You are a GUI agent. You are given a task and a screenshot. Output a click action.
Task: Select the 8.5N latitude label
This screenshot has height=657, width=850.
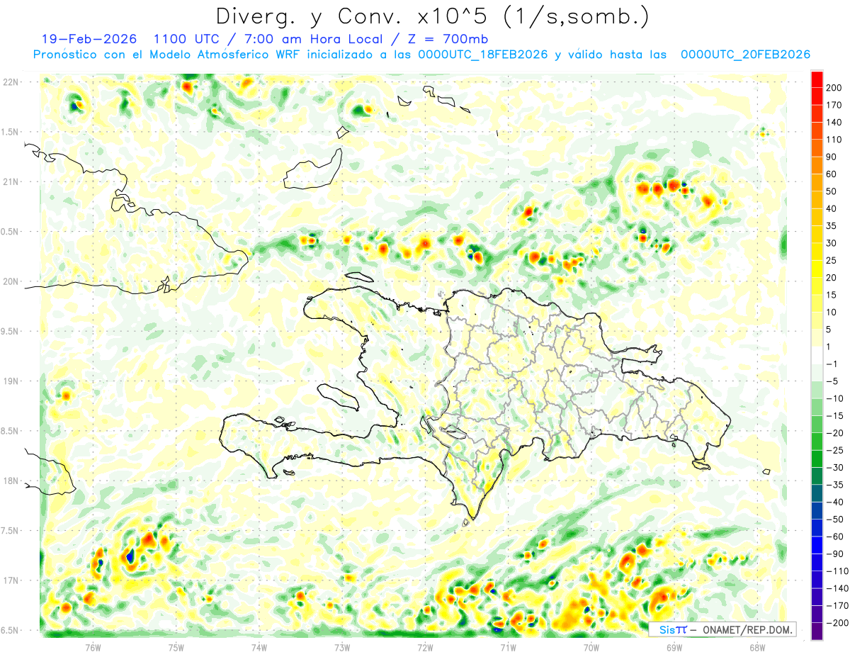(11, 431)
